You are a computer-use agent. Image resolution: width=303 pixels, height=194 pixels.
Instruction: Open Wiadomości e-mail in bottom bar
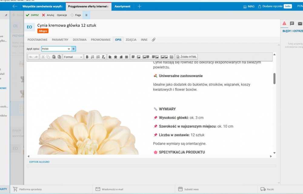(x=109, y=189)
